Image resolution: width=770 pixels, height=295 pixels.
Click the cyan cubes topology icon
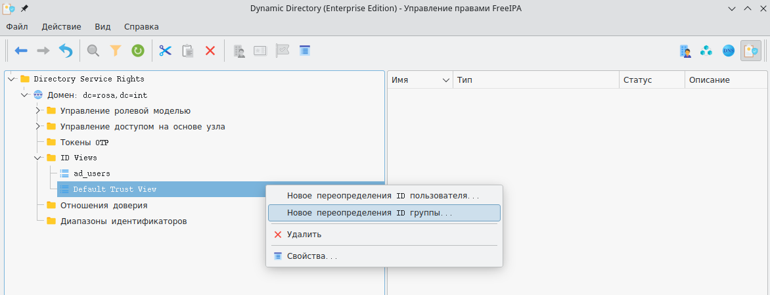(x=706, y=51)
